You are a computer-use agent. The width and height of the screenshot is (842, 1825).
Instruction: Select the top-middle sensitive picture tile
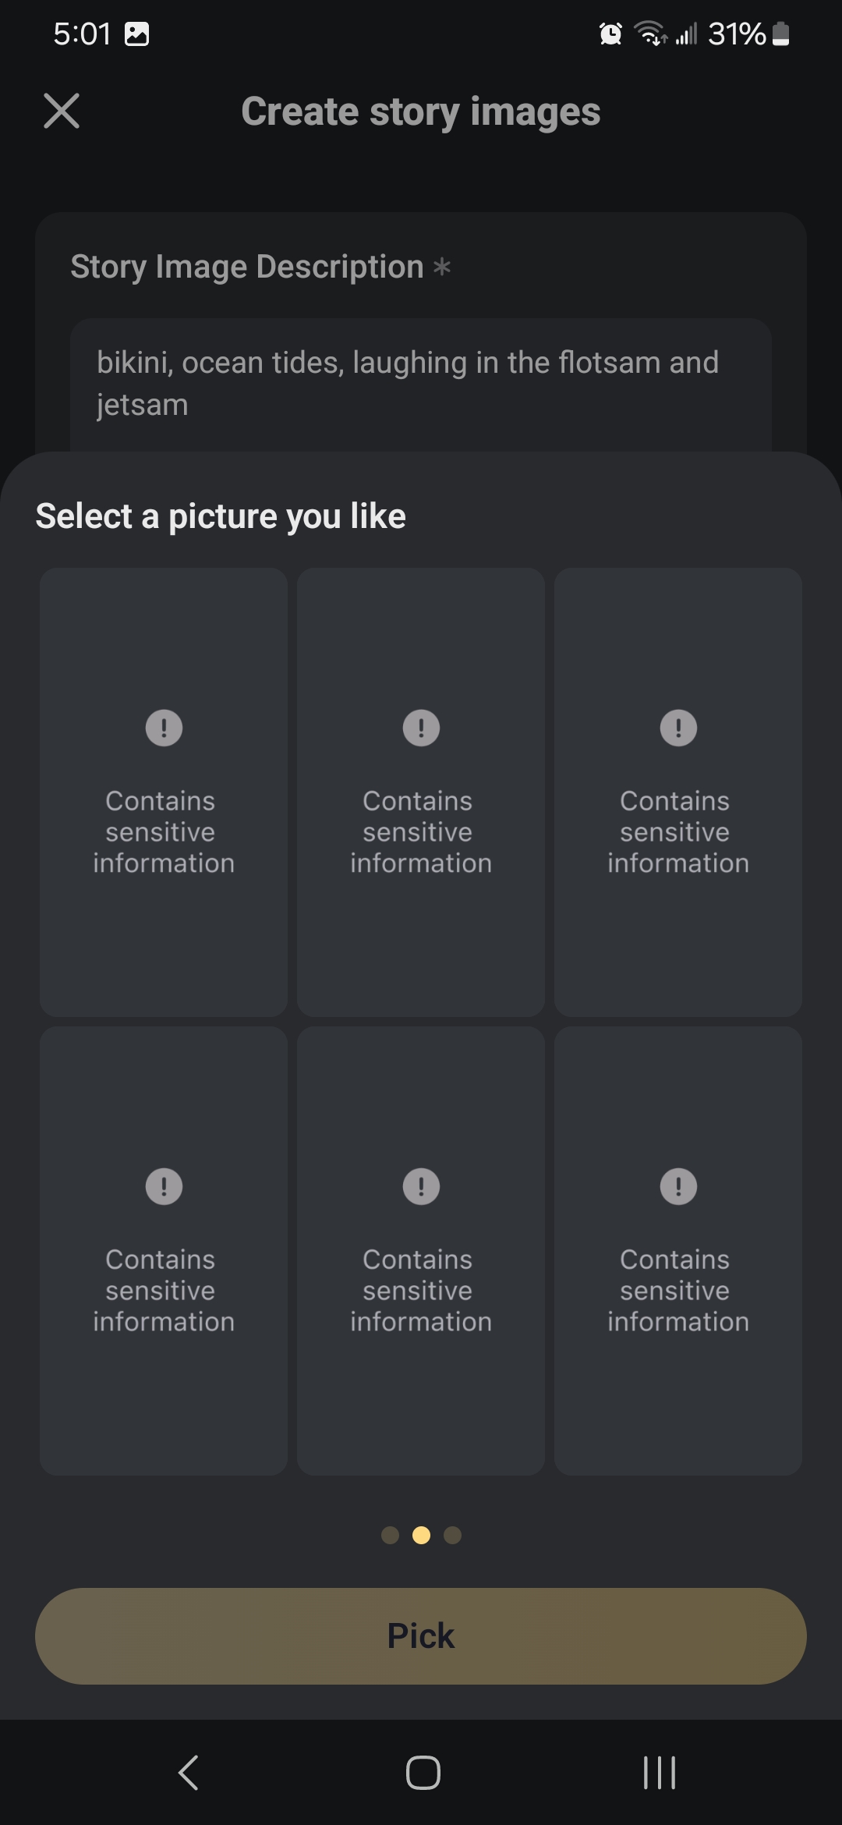(x=421, y=792)
